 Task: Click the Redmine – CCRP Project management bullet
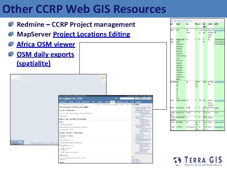coord(76,25)
